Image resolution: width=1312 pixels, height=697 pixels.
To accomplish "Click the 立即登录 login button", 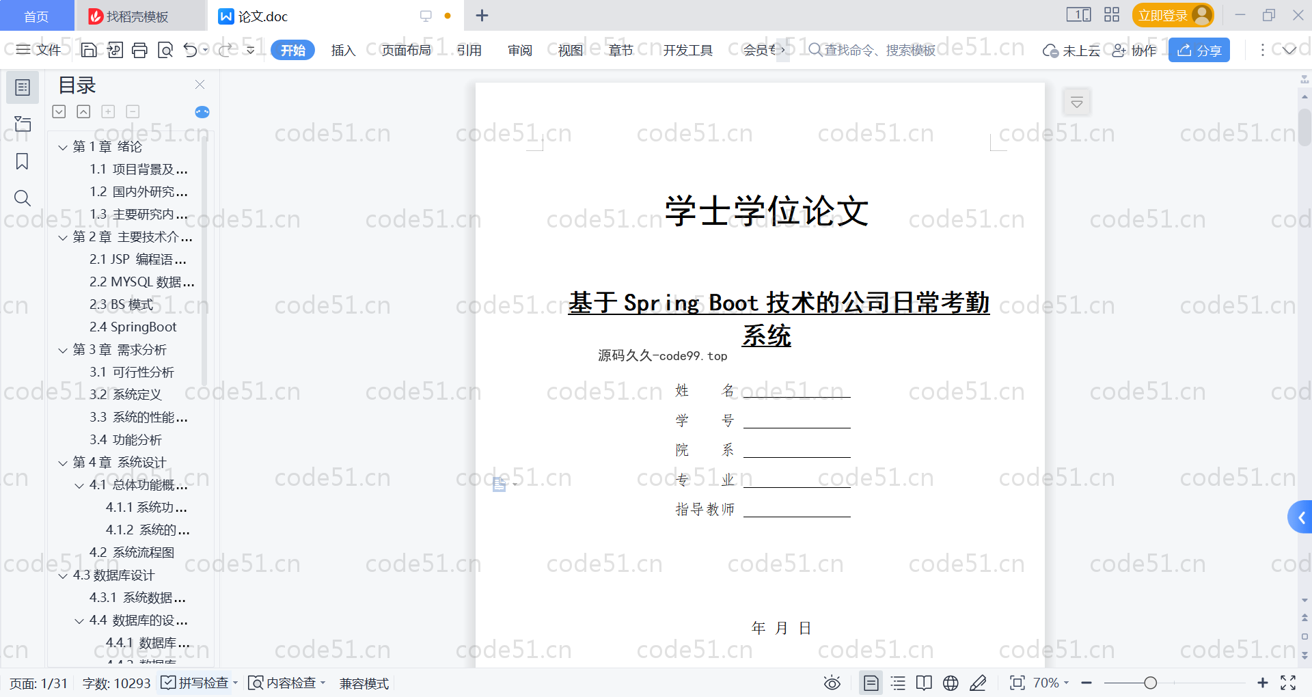I will point(1163,15).
